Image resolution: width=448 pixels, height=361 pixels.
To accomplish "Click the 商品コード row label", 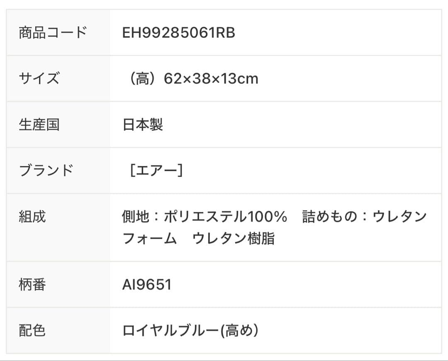I will 53,32.
